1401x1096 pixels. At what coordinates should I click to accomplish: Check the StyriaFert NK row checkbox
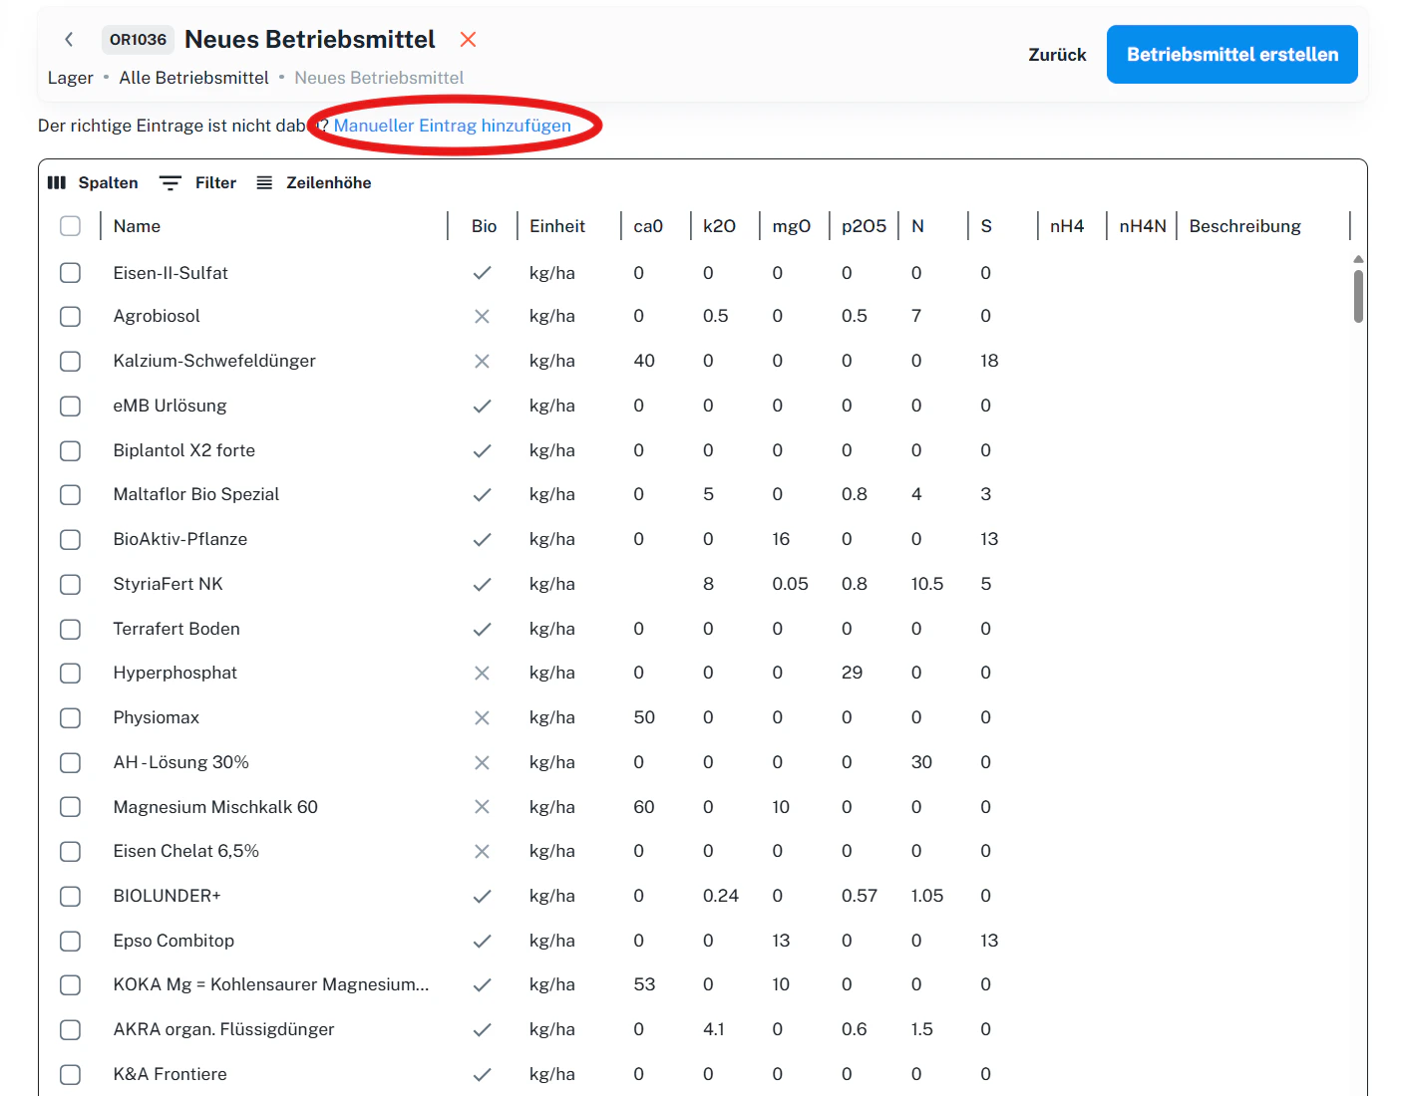(x=70, y=584)
